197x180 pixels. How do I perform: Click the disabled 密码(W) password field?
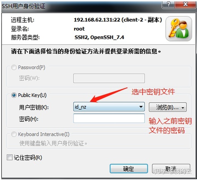pyautogui.click(x=109, y=78)
